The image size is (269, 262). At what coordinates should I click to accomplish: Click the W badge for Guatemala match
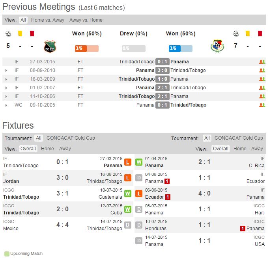pyautogui.click(x=128, y=194)
